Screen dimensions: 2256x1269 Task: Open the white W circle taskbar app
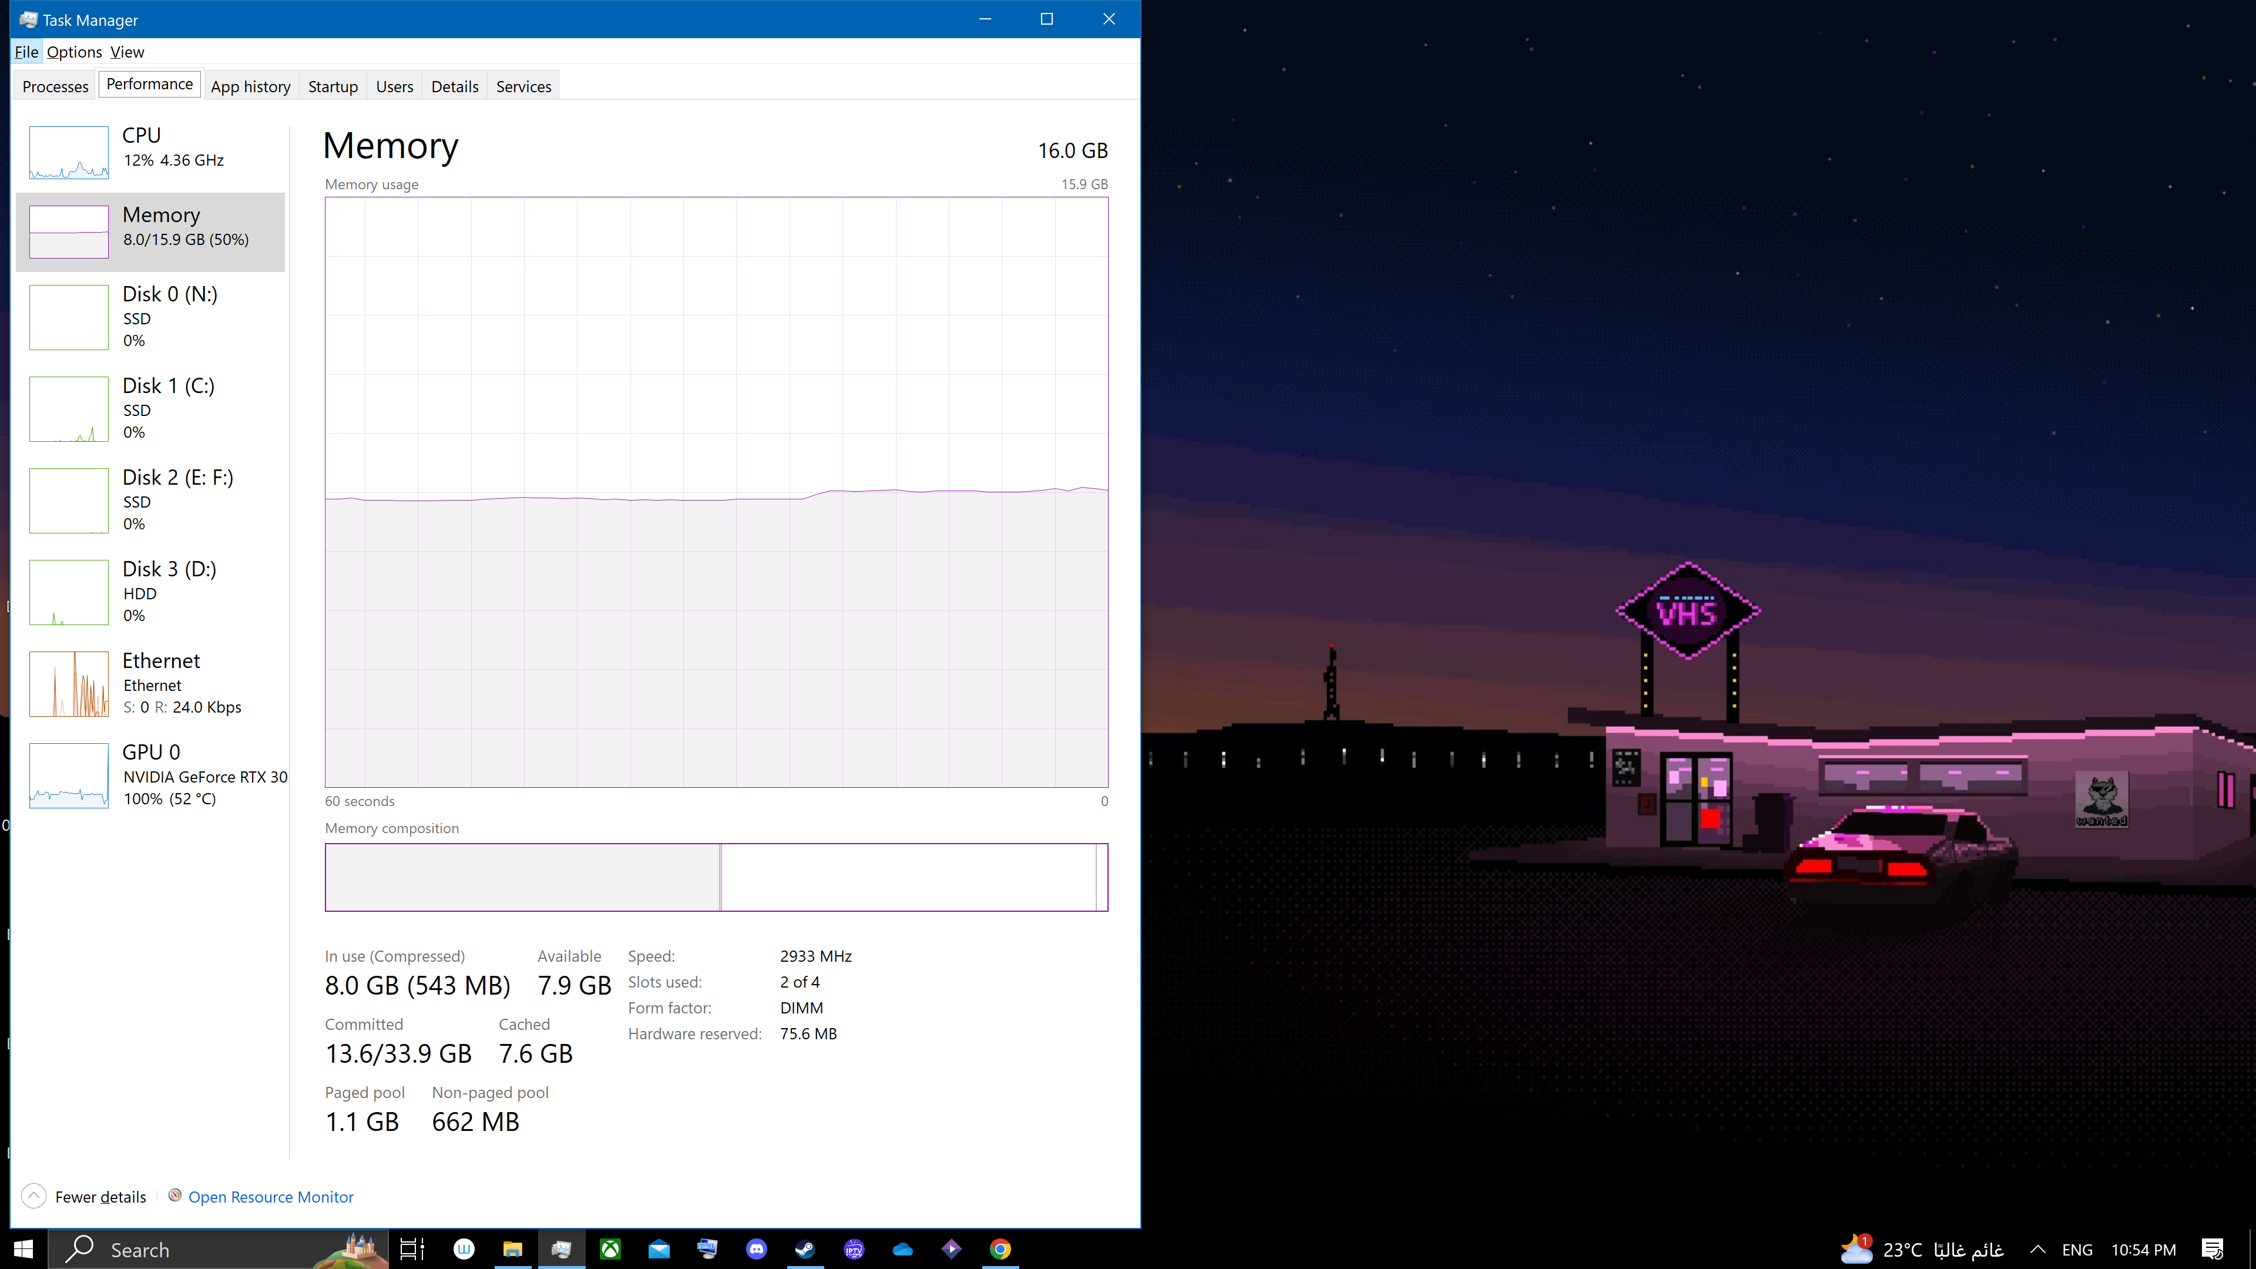(464, 1250)
